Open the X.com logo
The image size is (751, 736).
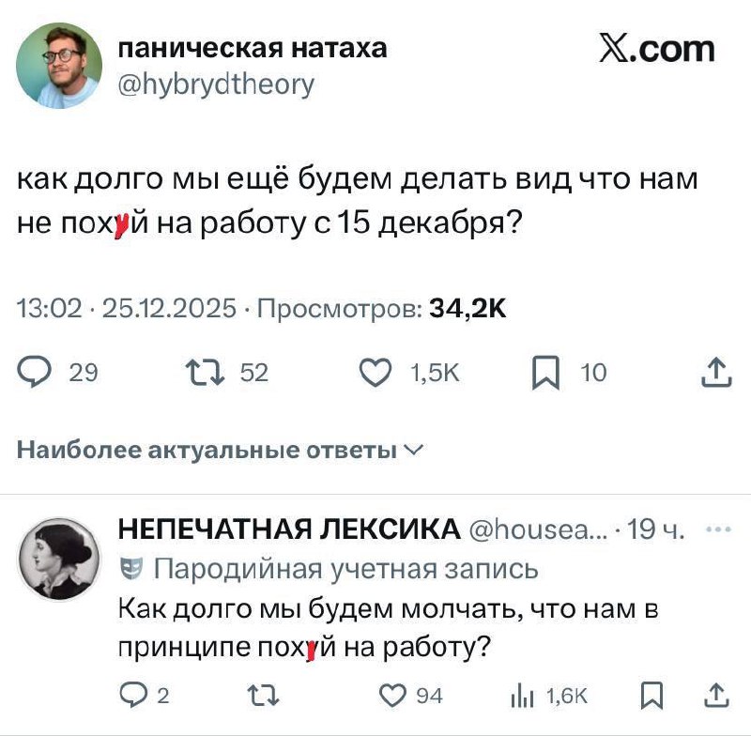(x=657, y=49)
